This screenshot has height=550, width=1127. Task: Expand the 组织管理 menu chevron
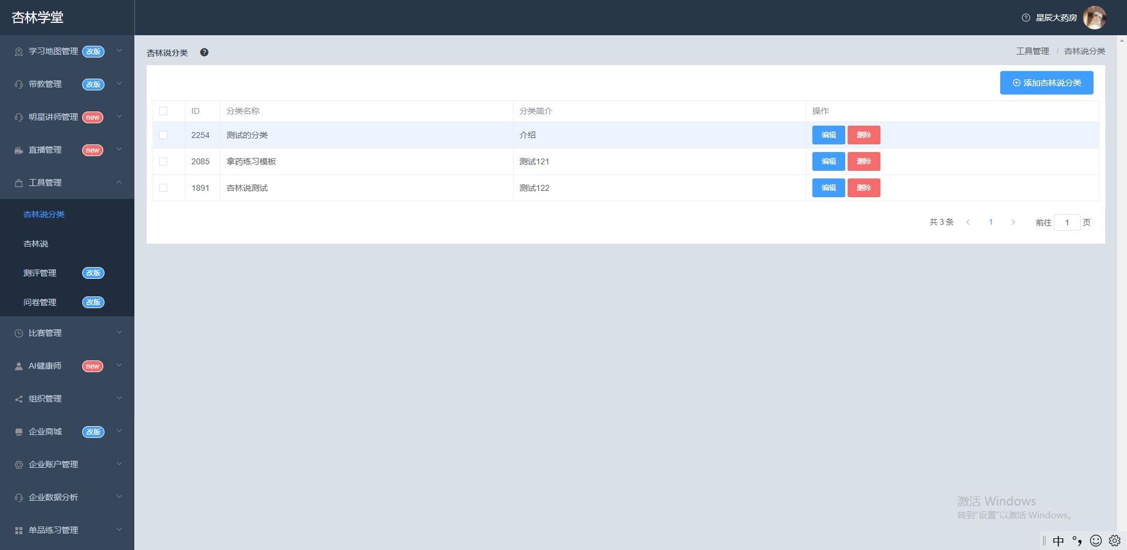(119, 399)
